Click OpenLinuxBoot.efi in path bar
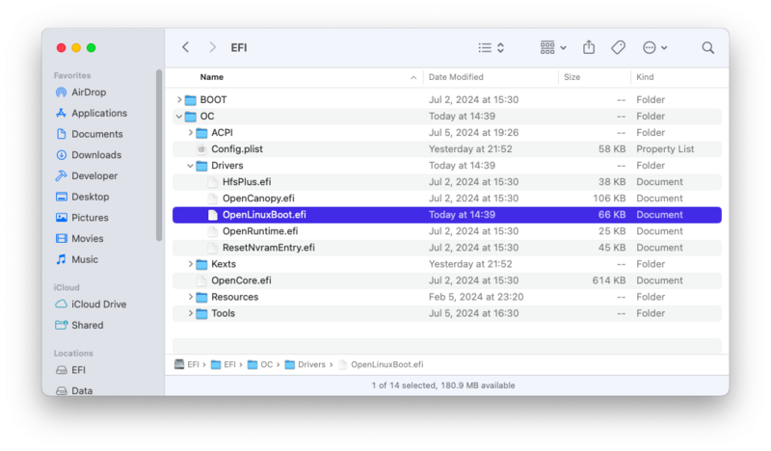 point(381,364)
